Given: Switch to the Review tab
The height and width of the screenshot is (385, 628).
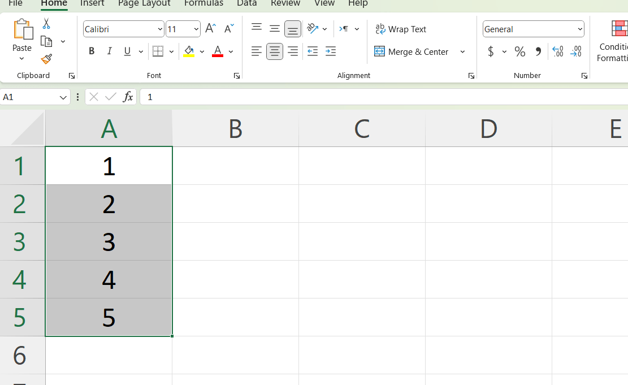Looking at the screenshot, I should tap(285, 3).
